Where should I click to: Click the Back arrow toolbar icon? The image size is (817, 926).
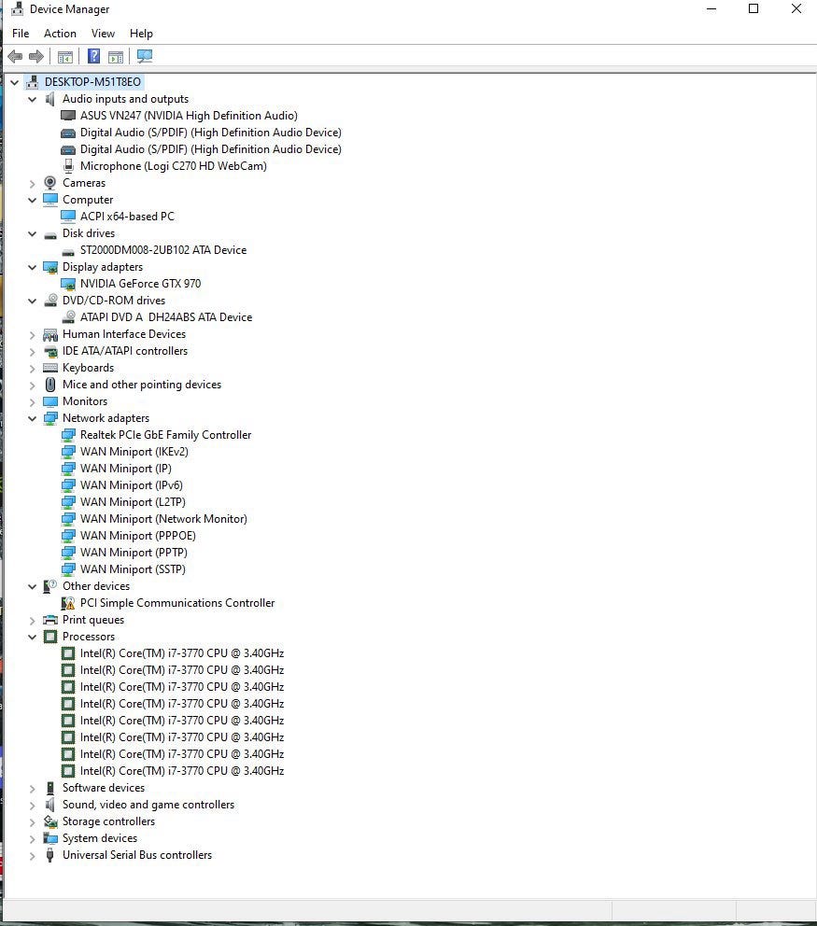(x=15, y=57)
